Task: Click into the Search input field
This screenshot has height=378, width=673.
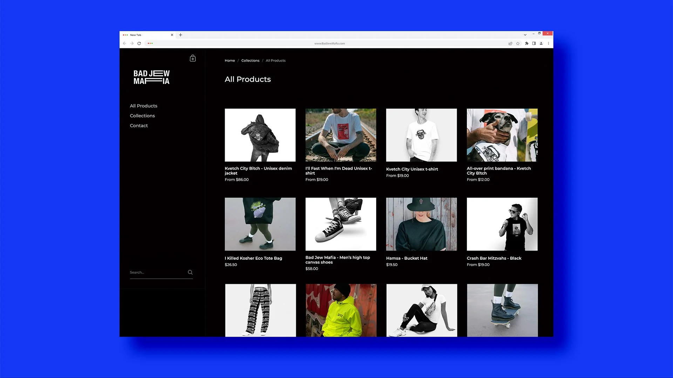Action: click(157, 272)
